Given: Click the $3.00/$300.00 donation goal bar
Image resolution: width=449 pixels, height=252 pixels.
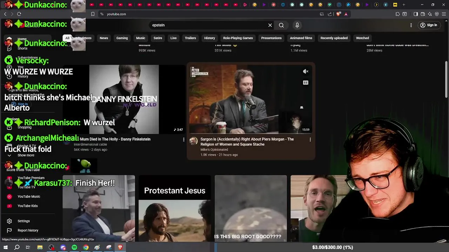Looking at the screenshot, I should click(332, 247).
